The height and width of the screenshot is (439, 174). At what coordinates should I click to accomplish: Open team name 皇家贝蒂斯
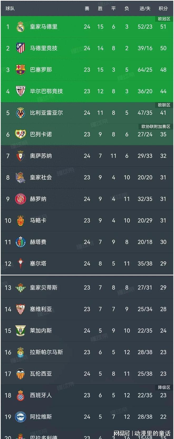(x=43, y=288)
